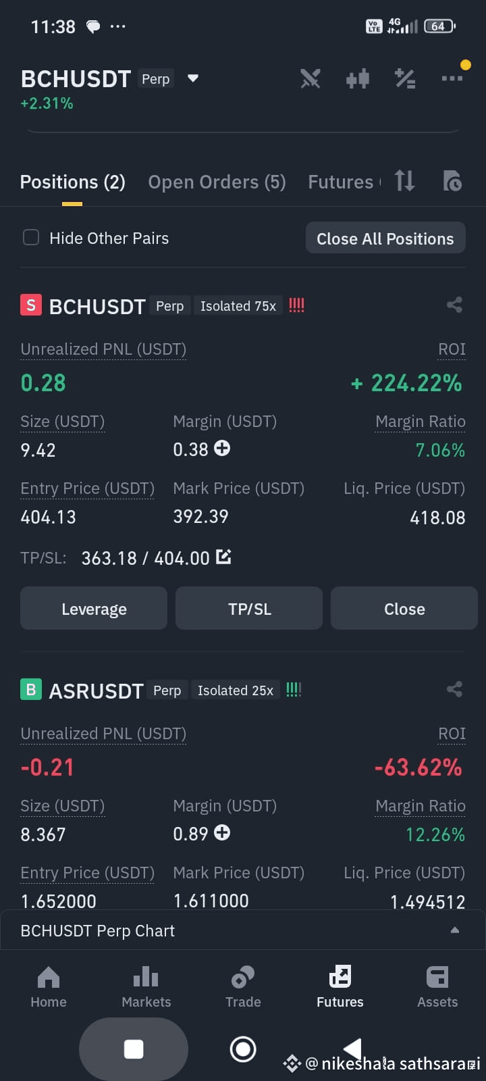Viewport: 486px width, 1081px height.
Task: Open order history icon beside tabs
Action: pyautogui.click(x=452, y=181)
